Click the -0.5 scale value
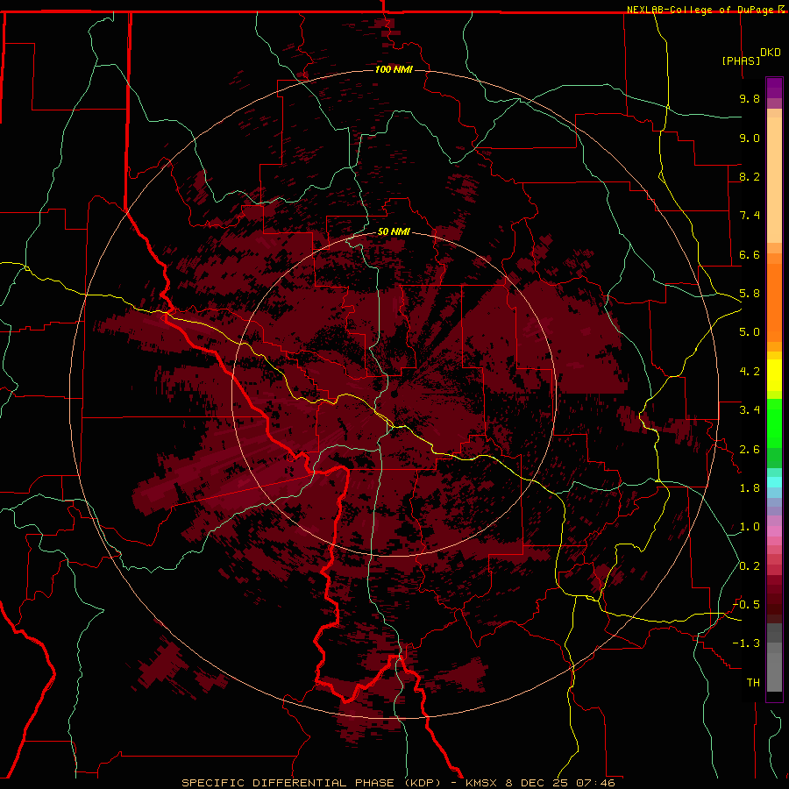This screenshot has width=789, height=789. point(747,605)
